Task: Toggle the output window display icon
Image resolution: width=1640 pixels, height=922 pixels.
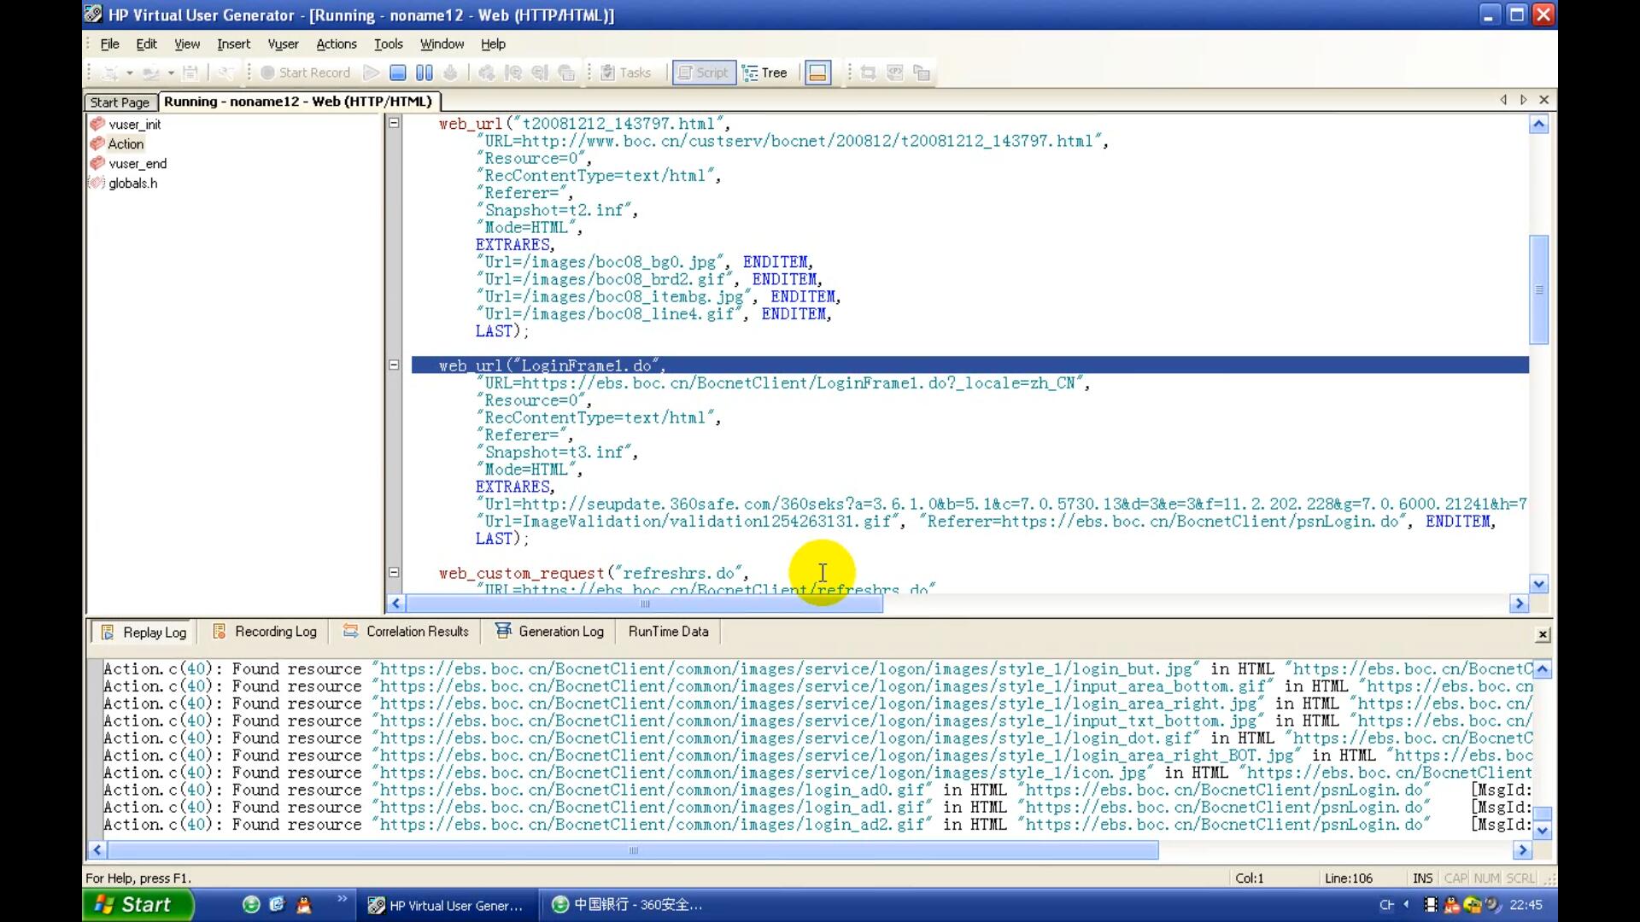Action: point(817,73)
